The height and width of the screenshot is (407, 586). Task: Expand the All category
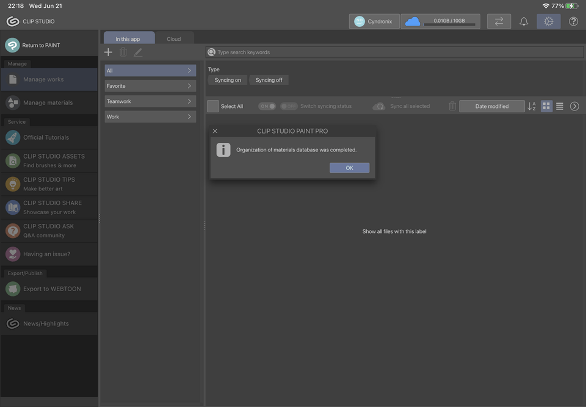(x=150, y=70)
